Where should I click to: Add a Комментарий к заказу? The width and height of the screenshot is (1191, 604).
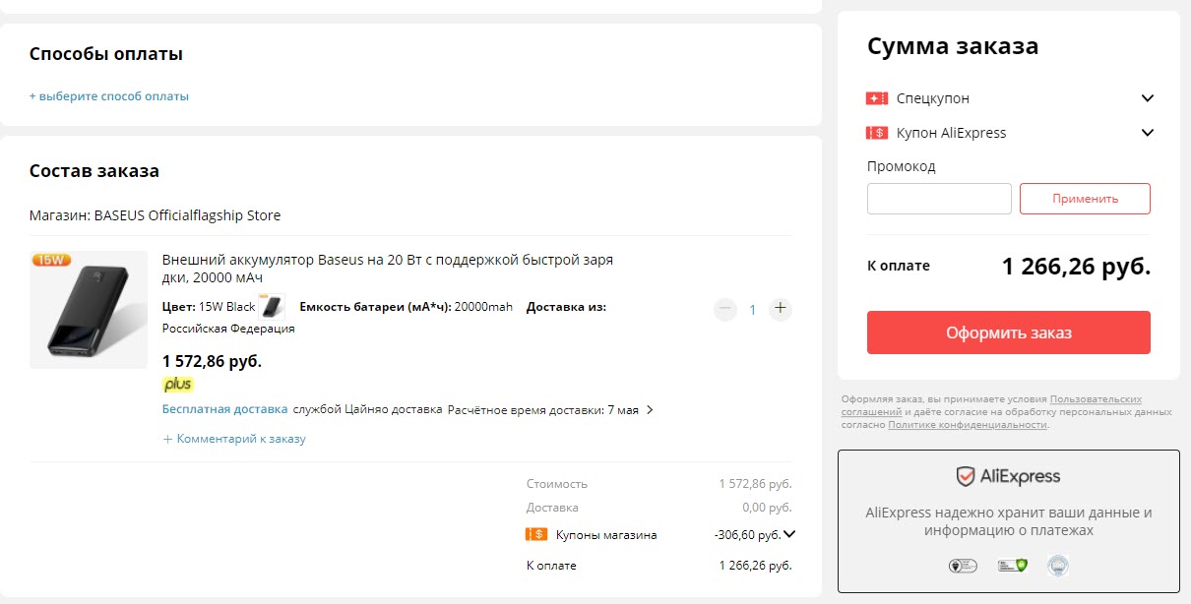[x=235, y=439]
